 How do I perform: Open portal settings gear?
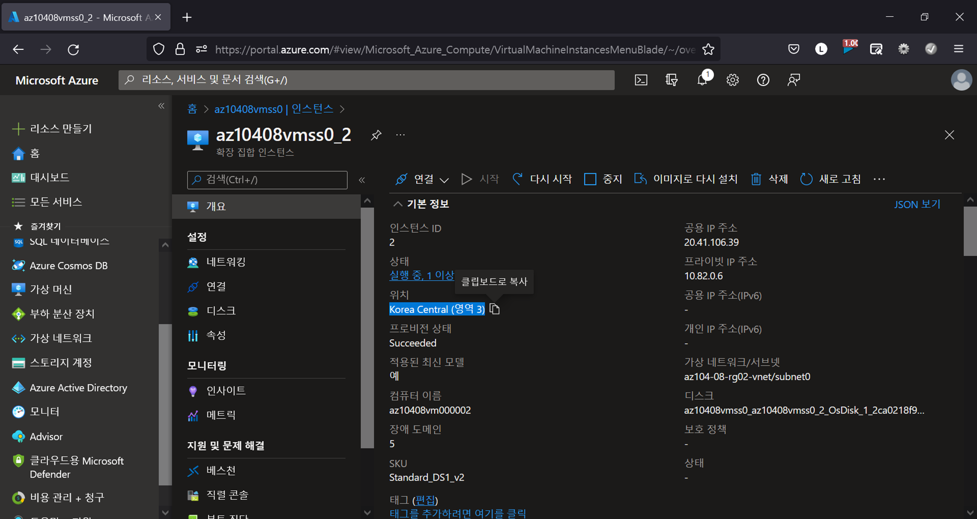[x=733, y=80]
